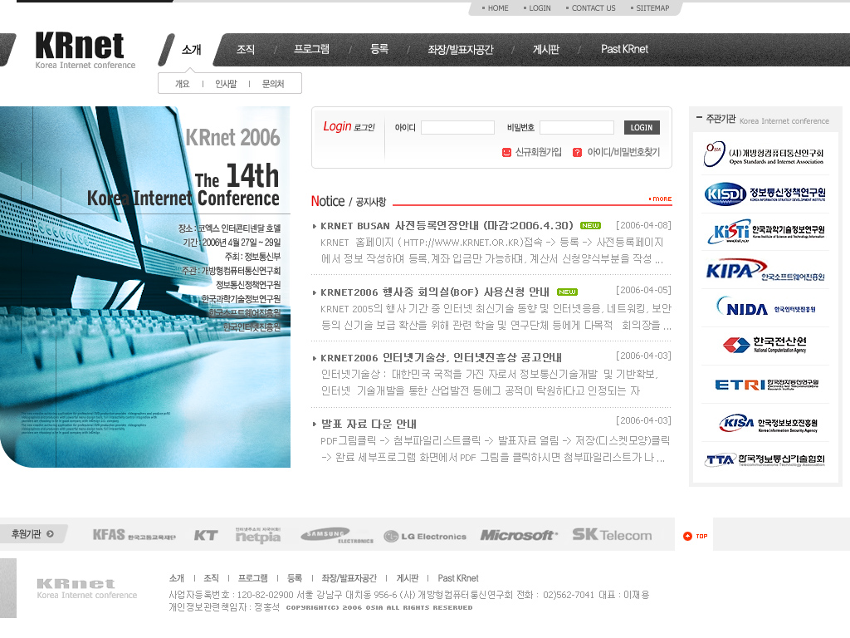Open the 프로그램 main menu

[311, 50]
